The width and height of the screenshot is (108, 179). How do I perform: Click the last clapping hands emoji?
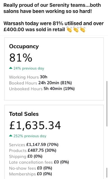point(83,29)
